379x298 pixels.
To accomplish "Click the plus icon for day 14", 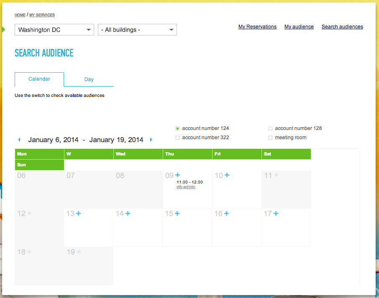I will 128,213.
